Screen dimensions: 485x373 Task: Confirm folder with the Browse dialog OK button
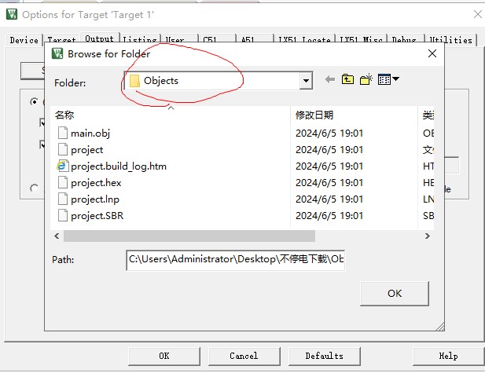pyautogui.click(x=395, y=293)
